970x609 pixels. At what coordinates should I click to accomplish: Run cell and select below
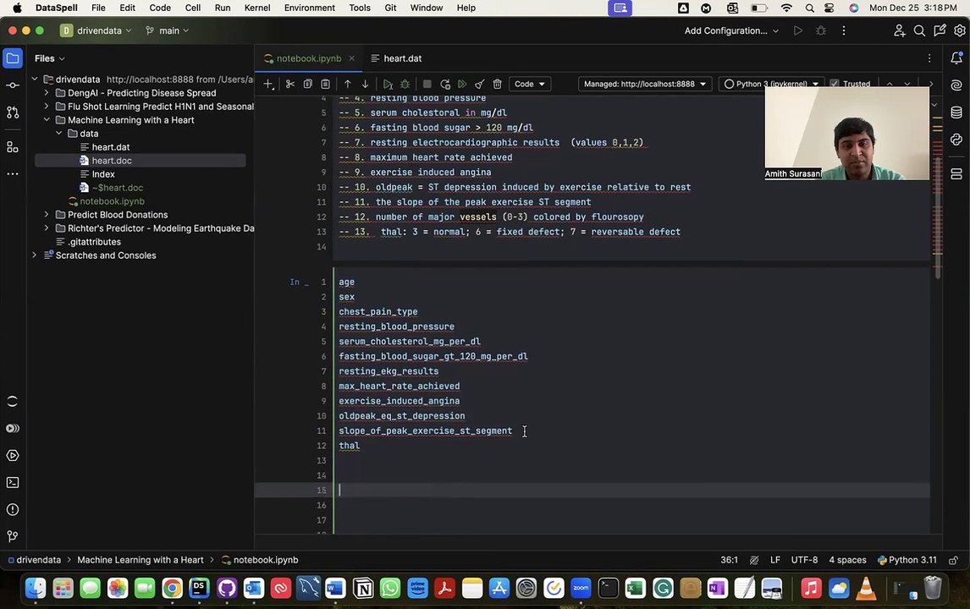388,84
